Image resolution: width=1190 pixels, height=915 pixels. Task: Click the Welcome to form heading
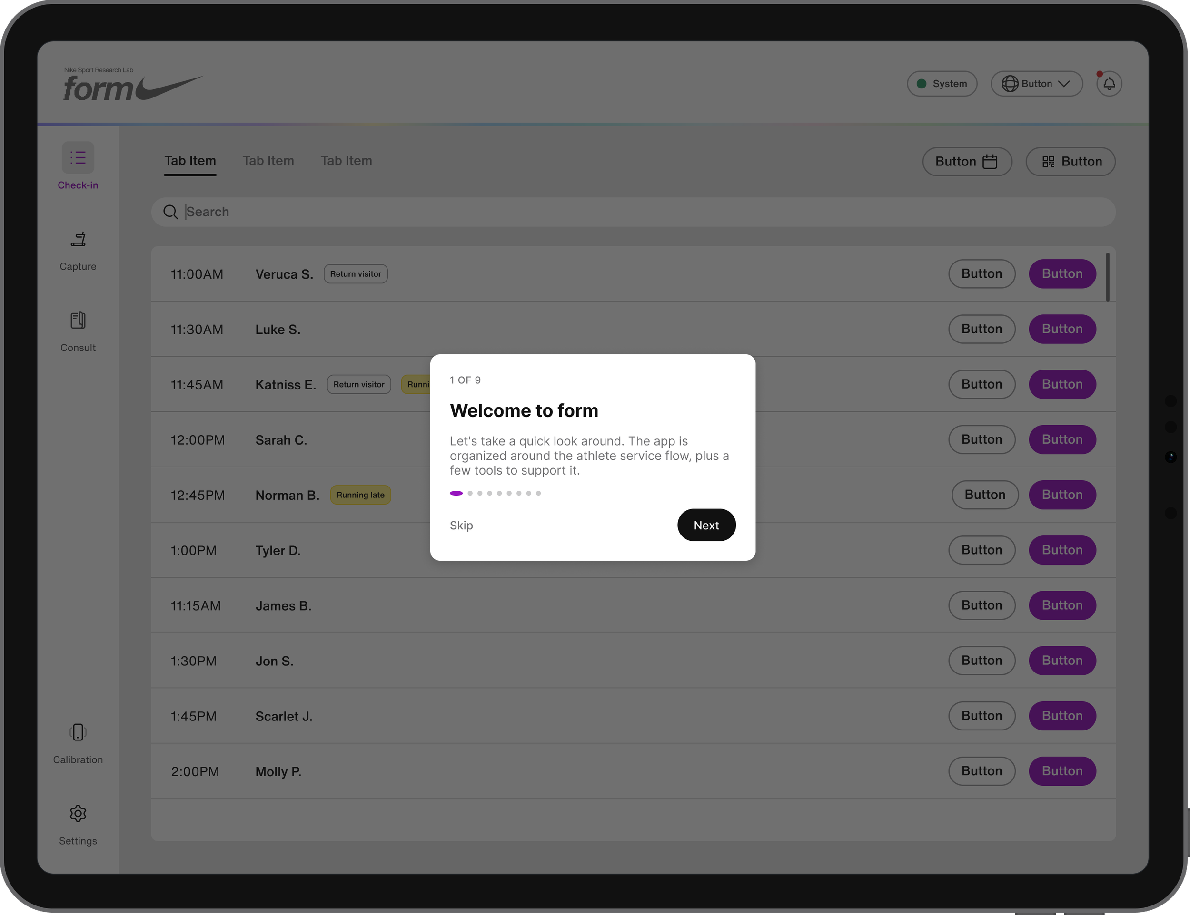(524, 410)
